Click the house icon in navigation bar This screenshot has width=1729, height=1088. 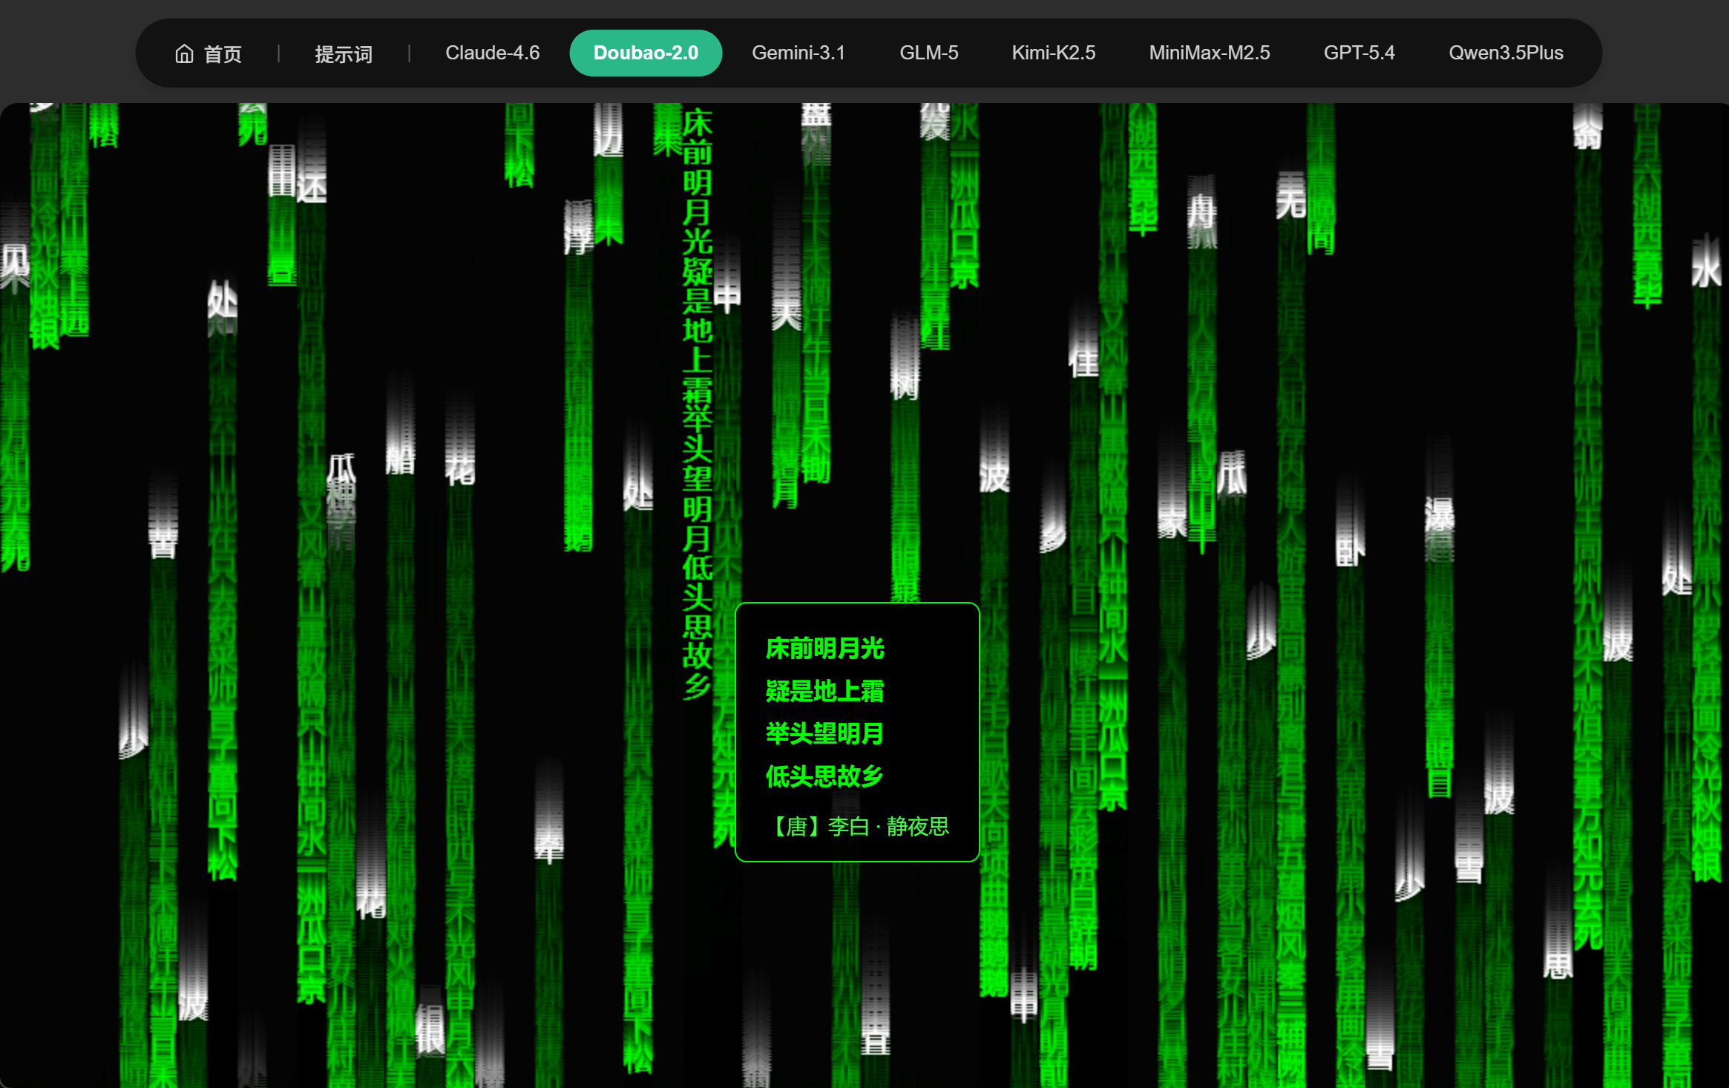(x=184, y=53)
